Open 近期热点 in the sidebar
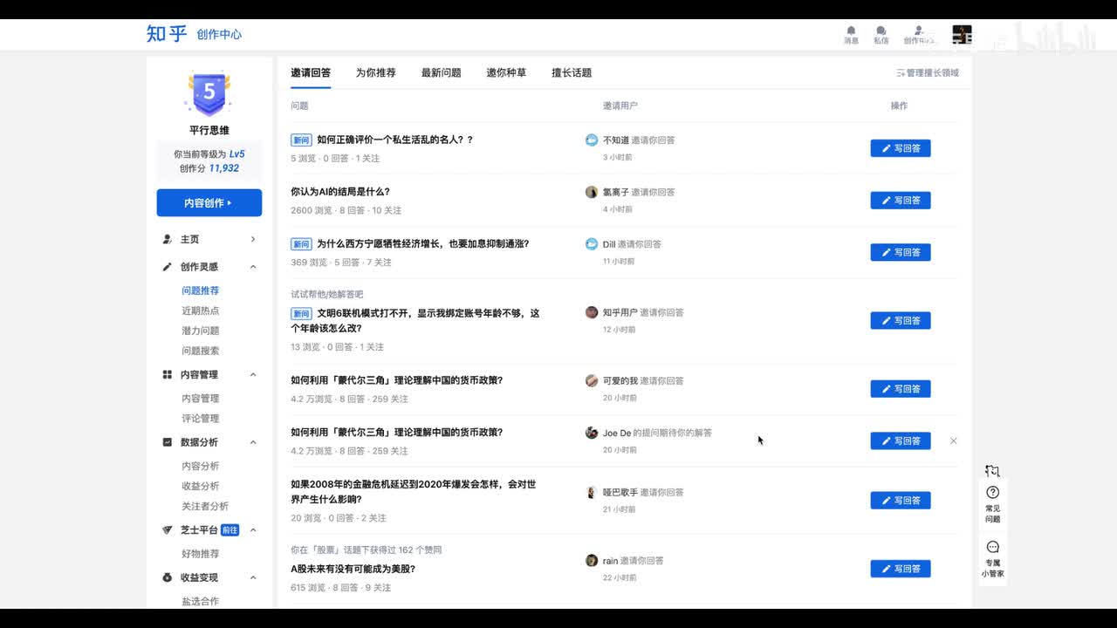The image size is (1117, 628). pos(200,311)
